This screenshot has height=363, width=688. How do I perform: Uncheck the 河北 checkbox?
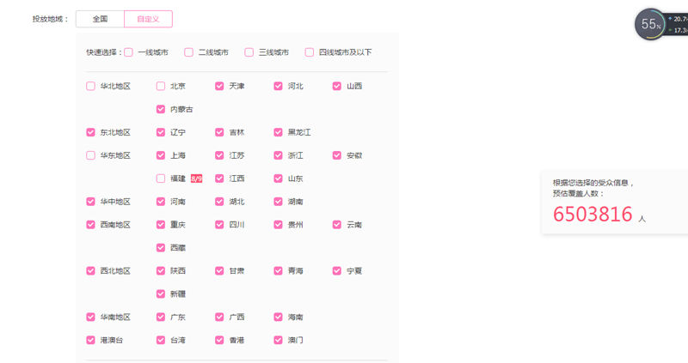pyautogui.click(x=278, y=87)
